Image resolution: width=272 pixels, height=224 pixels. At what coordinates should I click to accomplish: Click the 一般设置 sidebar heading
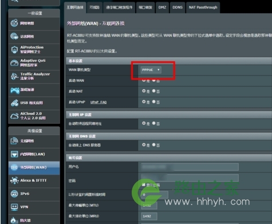[x=34, y=13]
